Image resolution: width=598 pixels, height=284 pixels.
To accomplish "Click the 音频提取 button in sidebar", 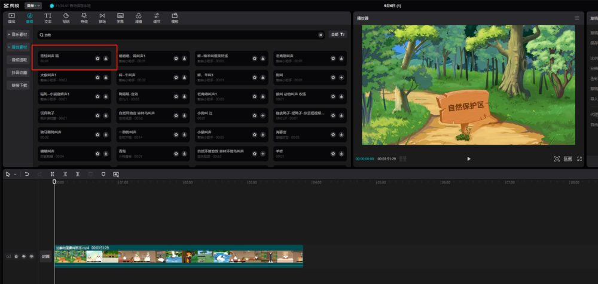I will click(19, 60).
